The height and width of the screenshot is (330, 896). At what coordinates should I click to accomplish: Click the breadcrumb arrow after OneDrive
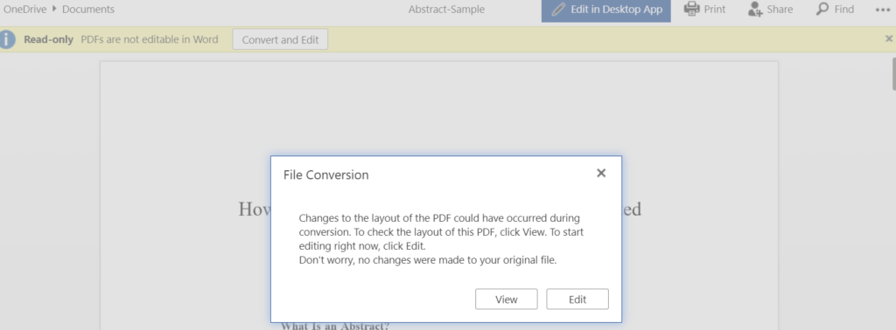[54, 9]
